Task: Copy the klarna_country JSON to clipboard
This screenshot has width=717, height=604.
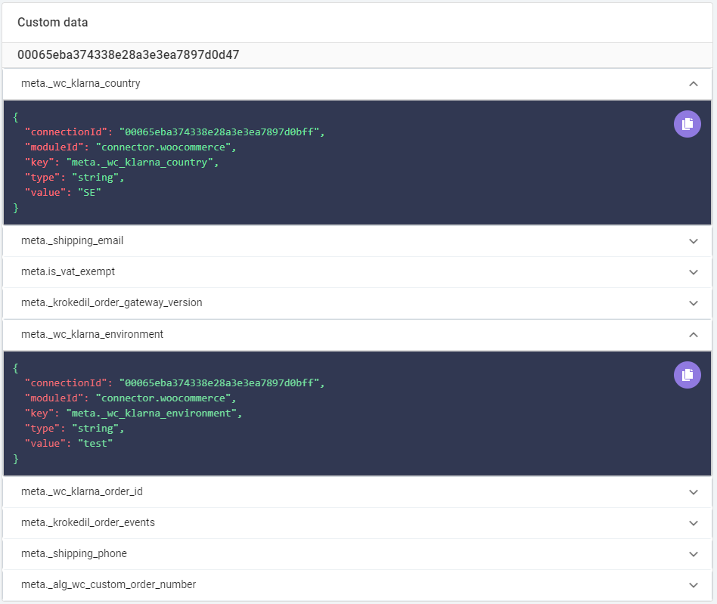Action: pyautogui.click(x=687, y=124)
